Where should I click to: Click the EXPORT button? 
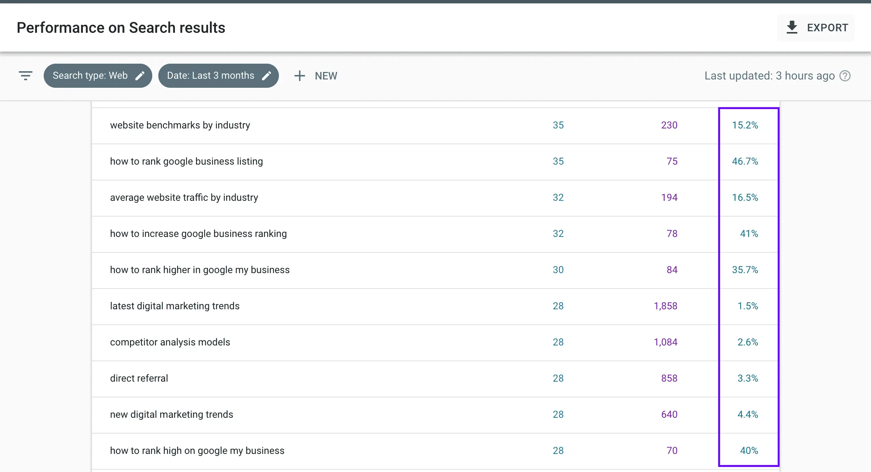click(x=816, y=28)
